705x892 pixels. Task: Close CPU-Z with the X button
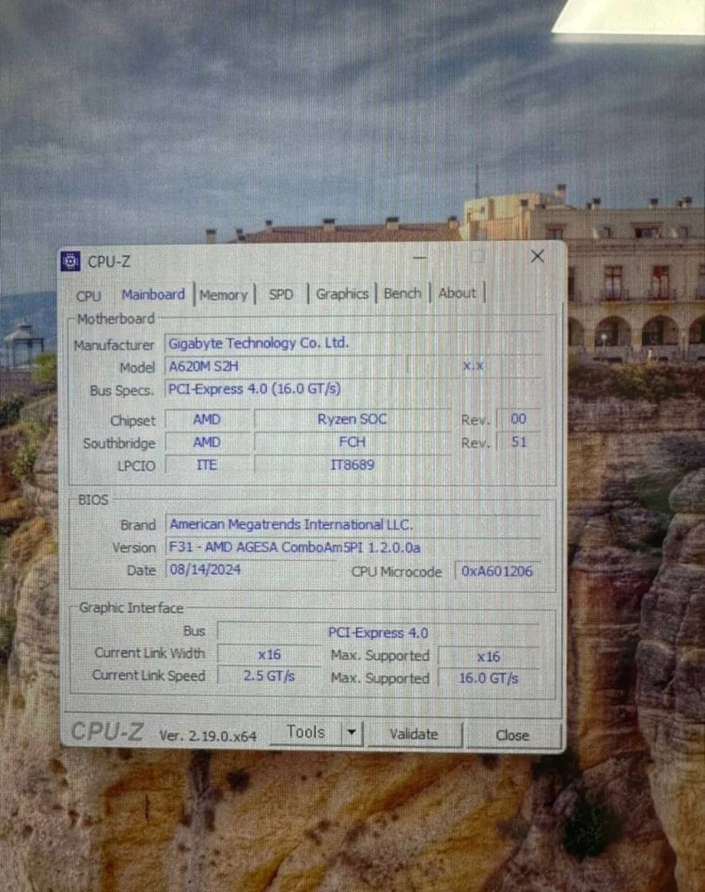tap(538, 256)
